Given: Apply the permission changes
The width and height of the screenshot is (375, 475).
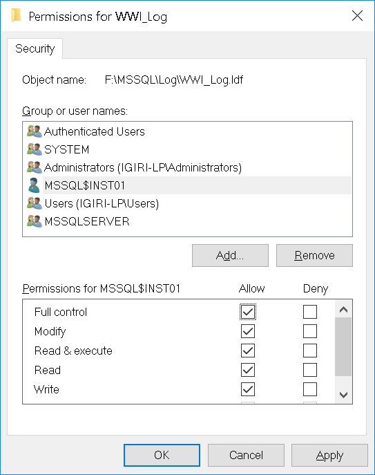Looking at the screenshot, I should coord(329,455).
